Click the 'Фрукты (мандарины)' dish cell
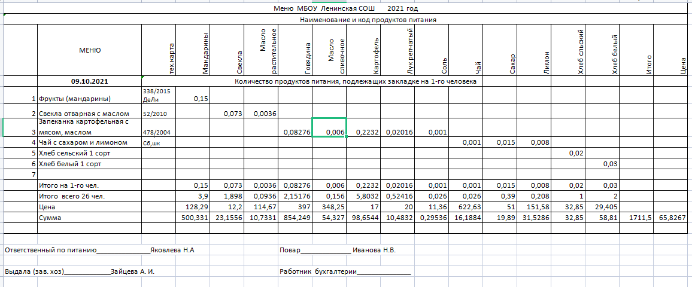This screenshot has width=692, height=287. (83, 99)
